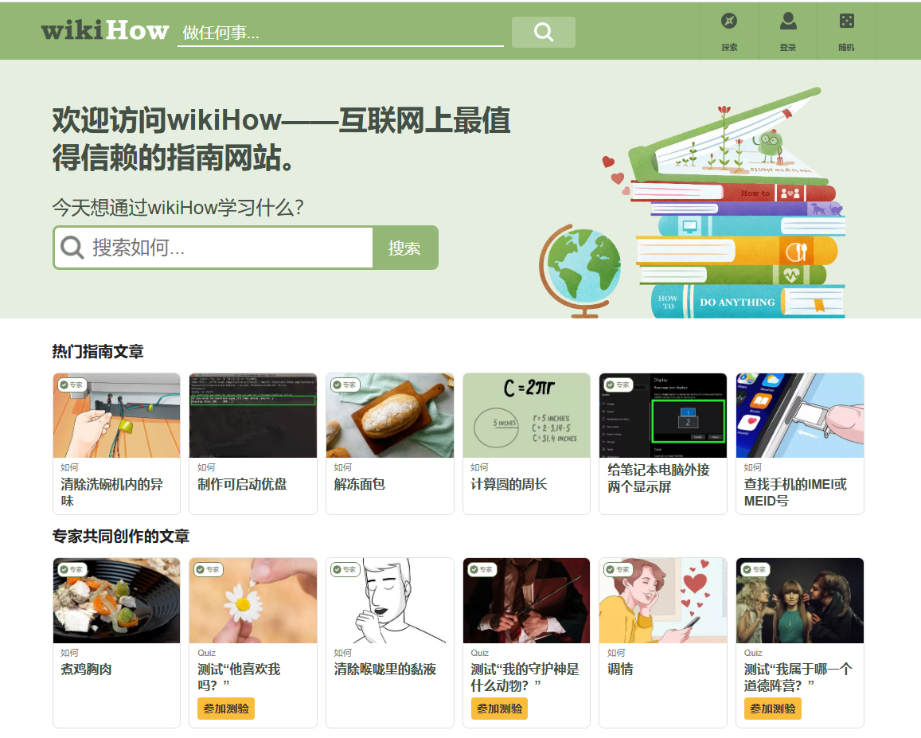Click the header search magnifier button
The height and width of the screenshot is (738, 921).
click(x=544, y=32)
